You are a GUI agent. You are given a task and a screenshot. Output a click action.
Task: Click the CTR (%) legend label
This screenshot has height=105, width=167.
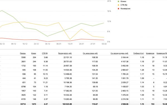coord(124,5)
